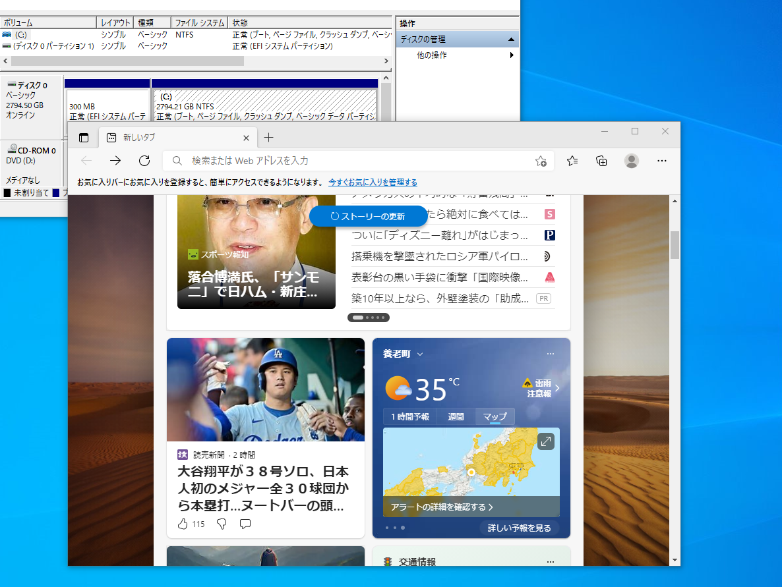This screenshot has width=782, height=587.
Task: Click アラートの詳細を確認する on weather map
Action: click(x=442, y=507)
